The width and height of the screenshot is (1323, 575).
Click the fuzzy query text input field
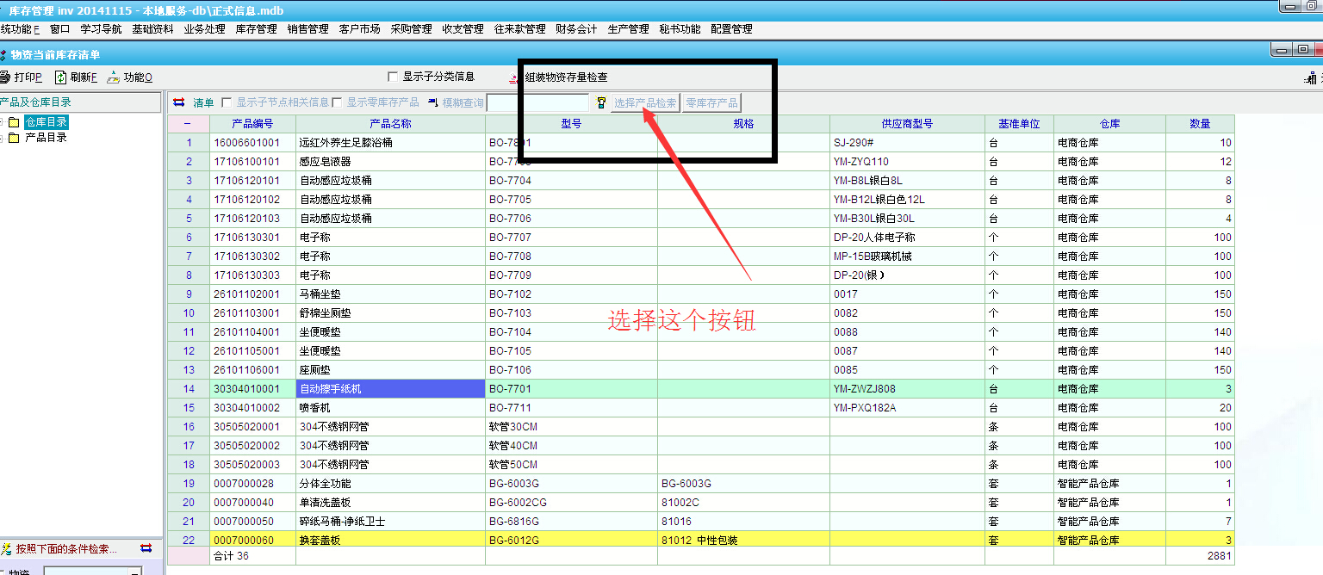click(x=537, y=102)
